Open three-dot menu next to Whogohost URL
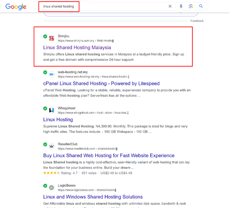The width and height of the screenshot is (229, 208). 128,113
